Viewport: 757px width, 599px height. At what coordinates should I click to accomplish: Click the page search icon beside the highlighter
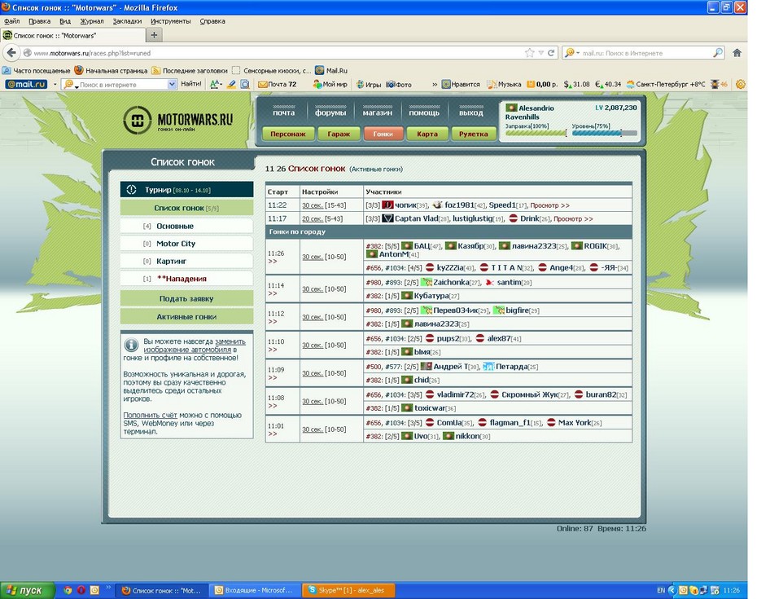(x=245, y=84)
